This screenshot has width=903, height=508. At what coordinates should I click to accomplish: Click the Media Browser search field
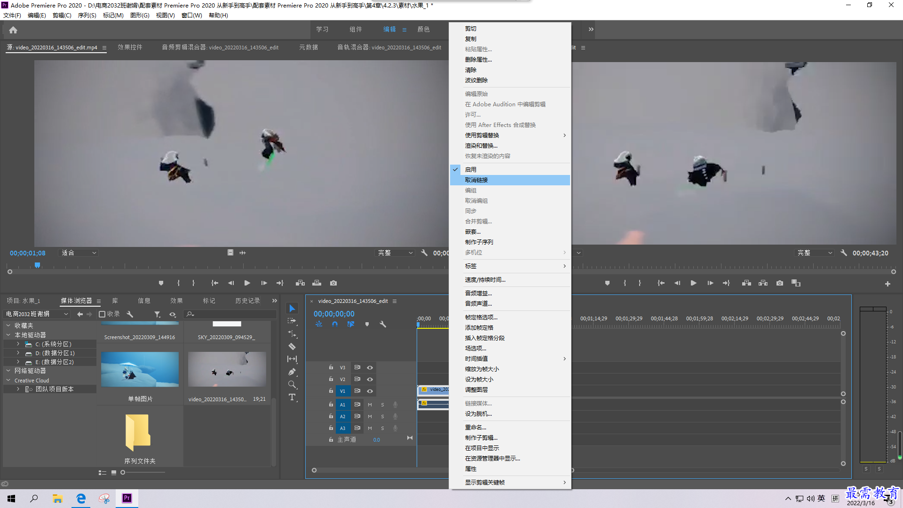pos(230,314)
